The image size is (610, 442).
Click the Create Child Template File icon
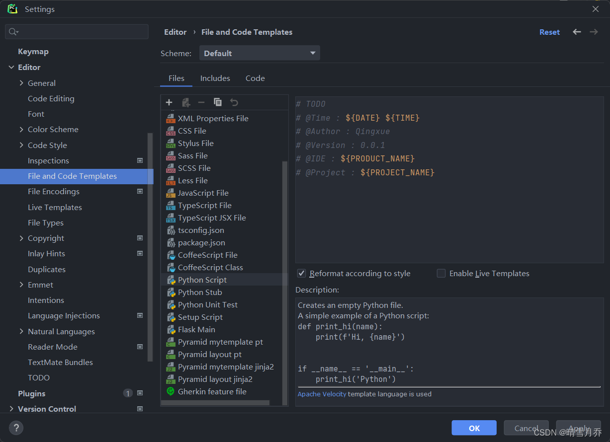click(x=186, y=102)
